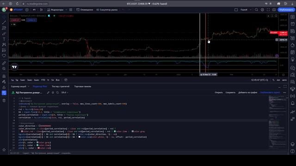
Task: Select the trend line drawing tool
Action: pyautogui.click(x=4, y=23)
